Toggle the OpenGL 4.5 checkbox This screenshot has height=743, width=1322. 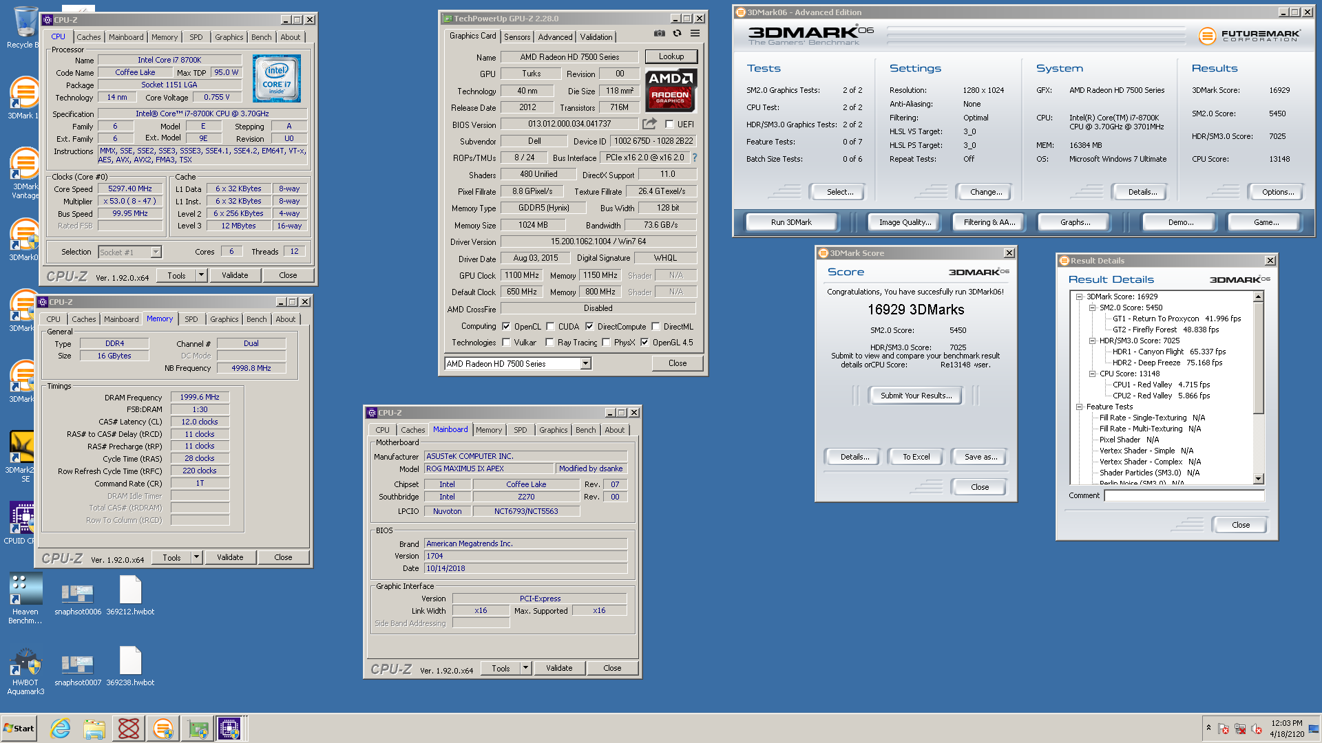(644, 342)
